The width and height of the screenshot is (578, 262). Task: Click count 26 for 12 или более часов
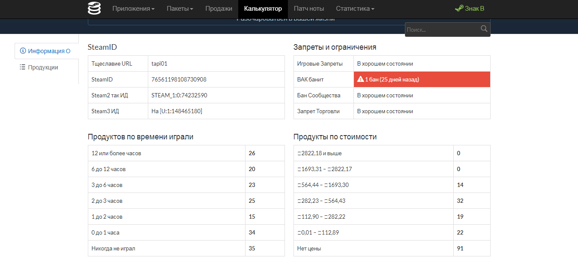252,153
